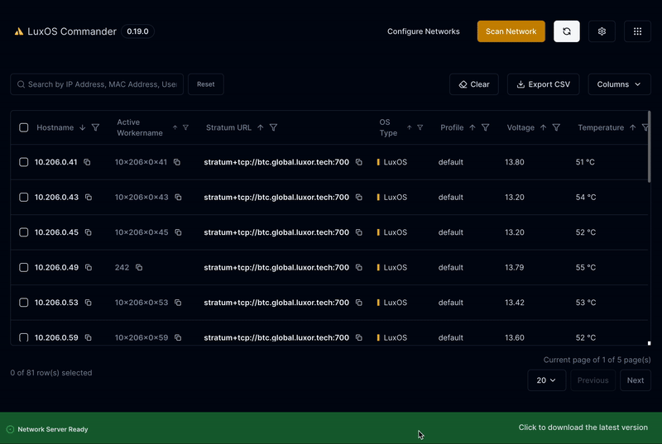Sort by Voltage arrow
662x444 pixels.
click(x=544, y=127)
